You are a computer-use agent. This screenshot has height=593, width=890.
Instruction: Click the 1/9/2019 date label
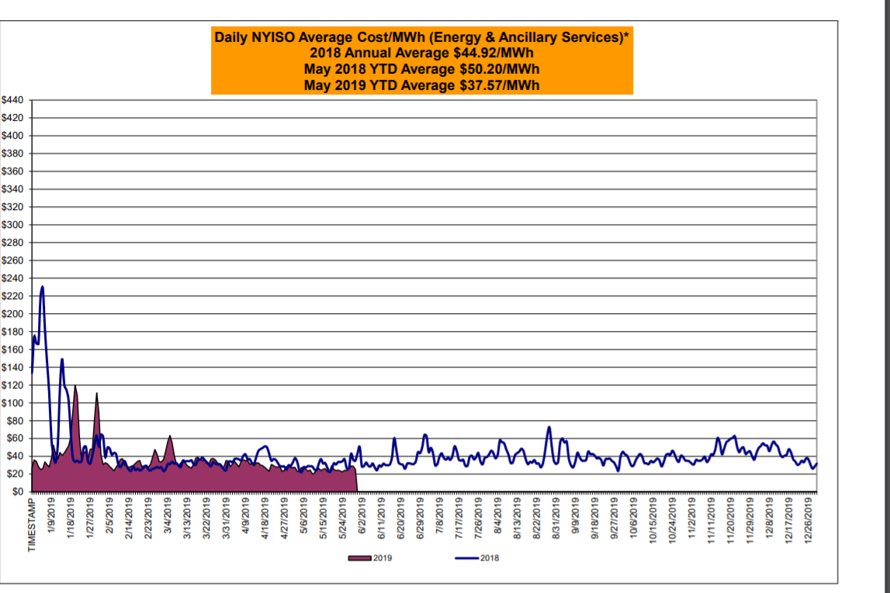click(x=52, y=515)
